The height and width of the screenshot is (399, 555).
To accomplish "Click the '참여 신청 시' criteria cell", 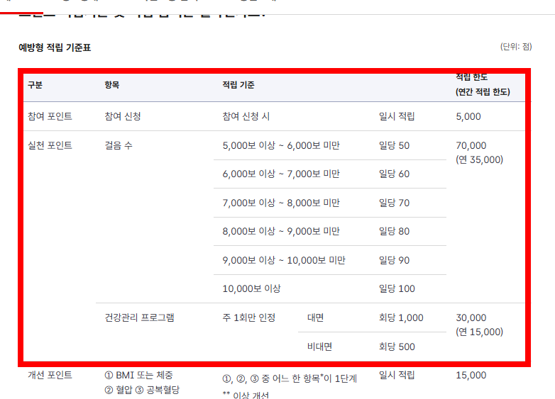I will (x=246, y=116).
